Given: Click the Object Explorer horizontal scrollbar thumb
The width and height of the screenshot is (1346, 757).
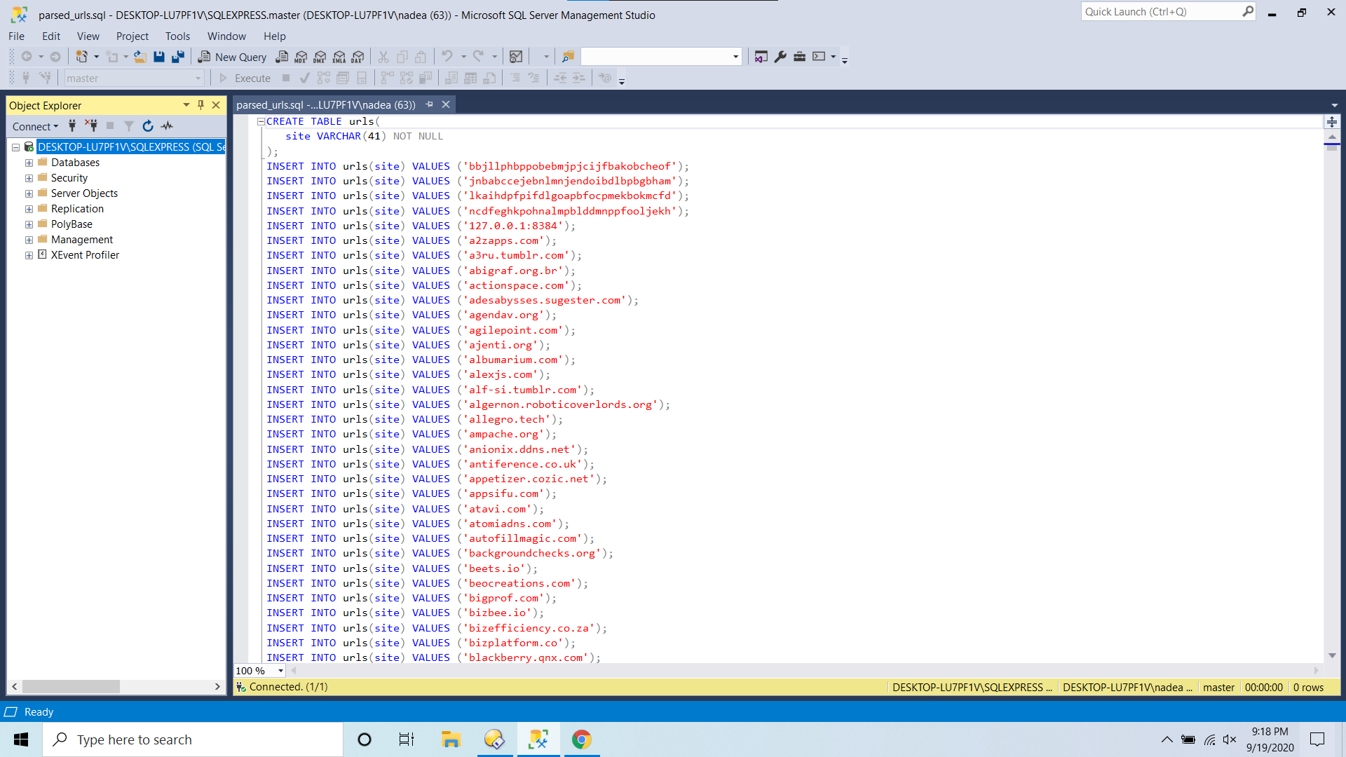Looking at the screenshot, I should click(x=71, y=687).
